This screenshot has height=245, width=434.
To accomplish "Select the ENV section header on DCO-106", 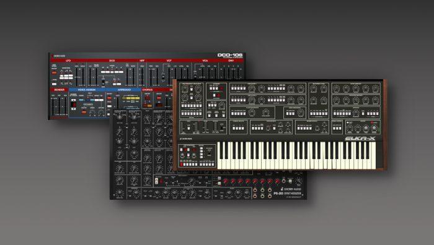I will pos(231,61).
